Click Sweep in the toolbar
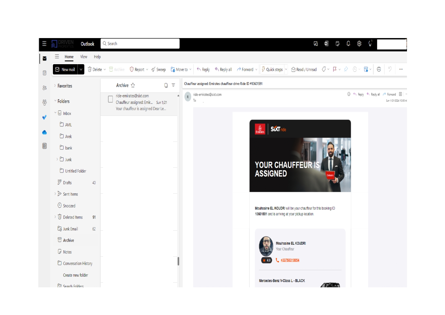 tap(158, 69)
